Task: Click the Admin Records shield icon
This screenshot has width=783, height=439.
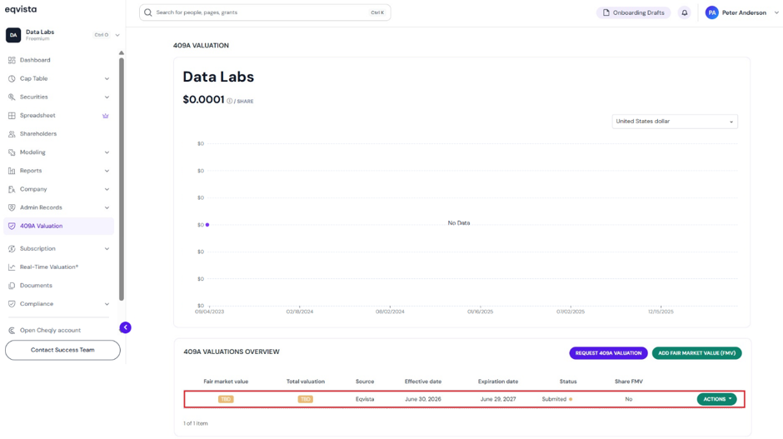Action: [x=12, y=207]
